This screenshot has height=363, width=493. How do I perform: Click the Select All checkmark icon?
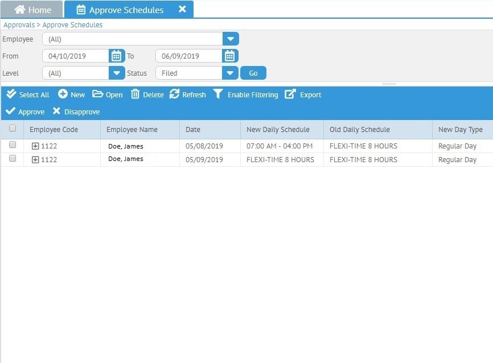tap(11, 94)
